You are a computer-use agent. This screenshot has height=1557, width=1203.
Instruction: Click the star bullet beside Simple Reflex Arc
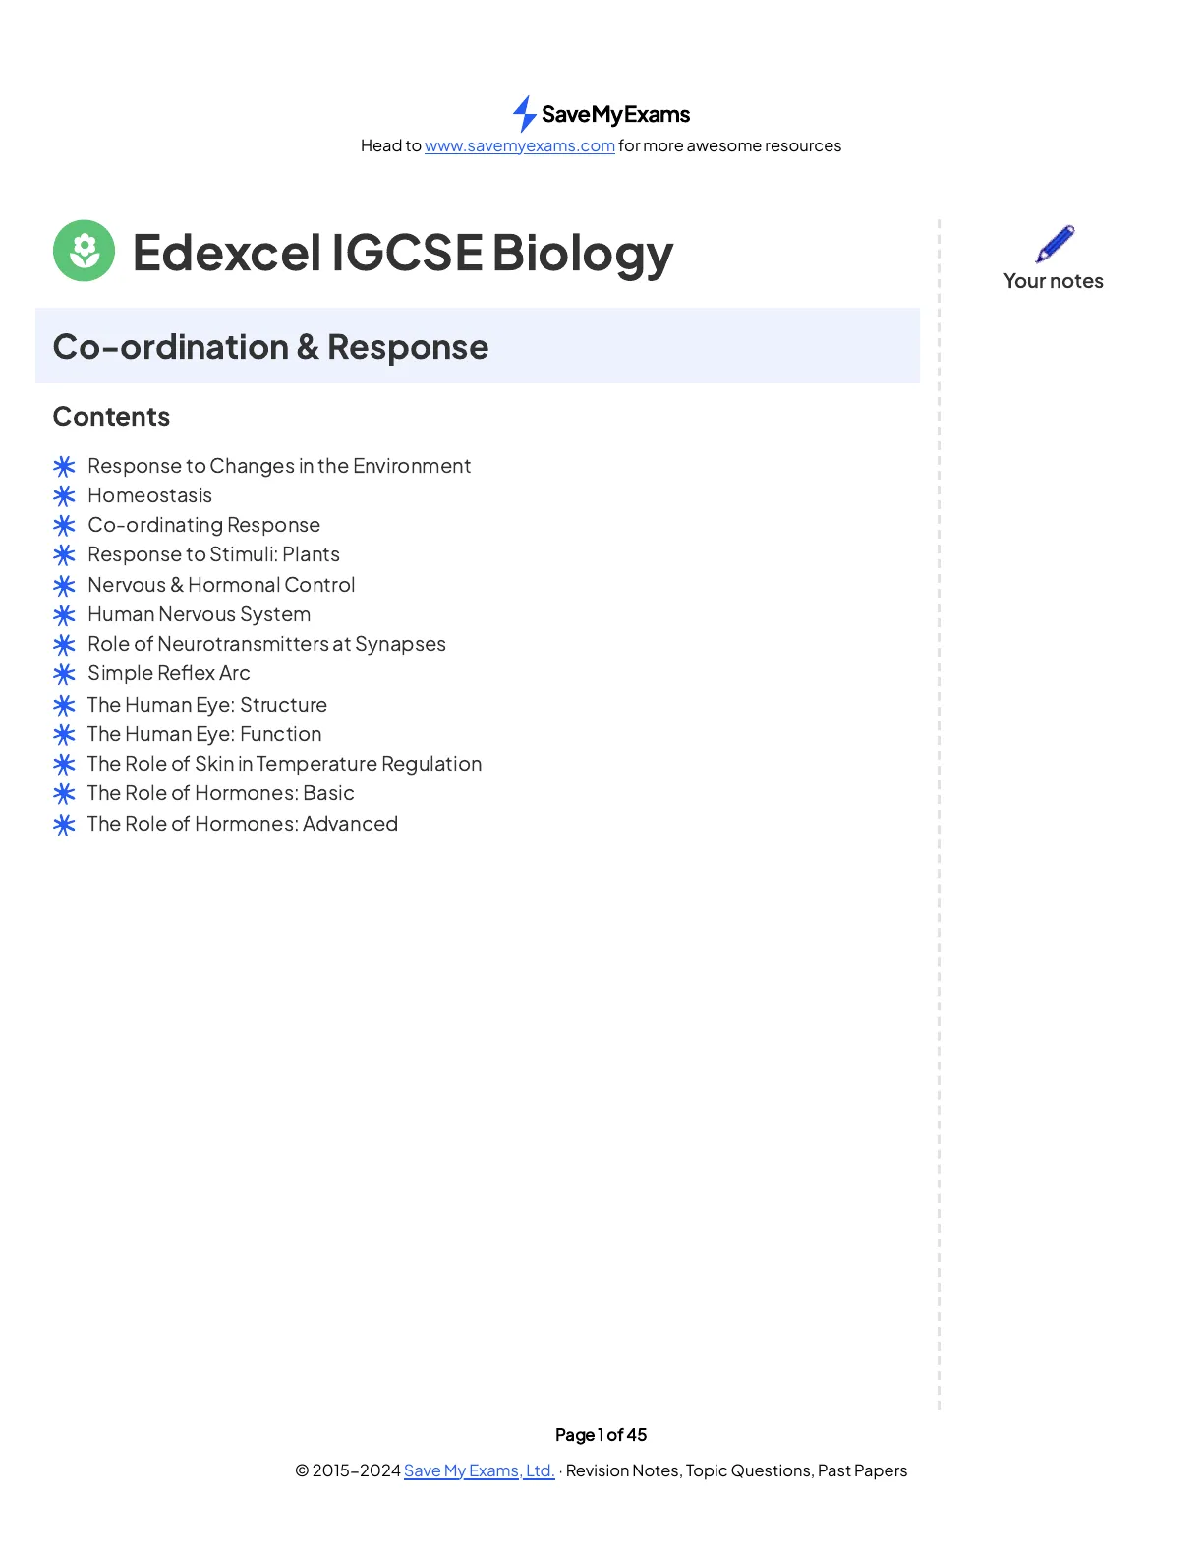(64, 674)
